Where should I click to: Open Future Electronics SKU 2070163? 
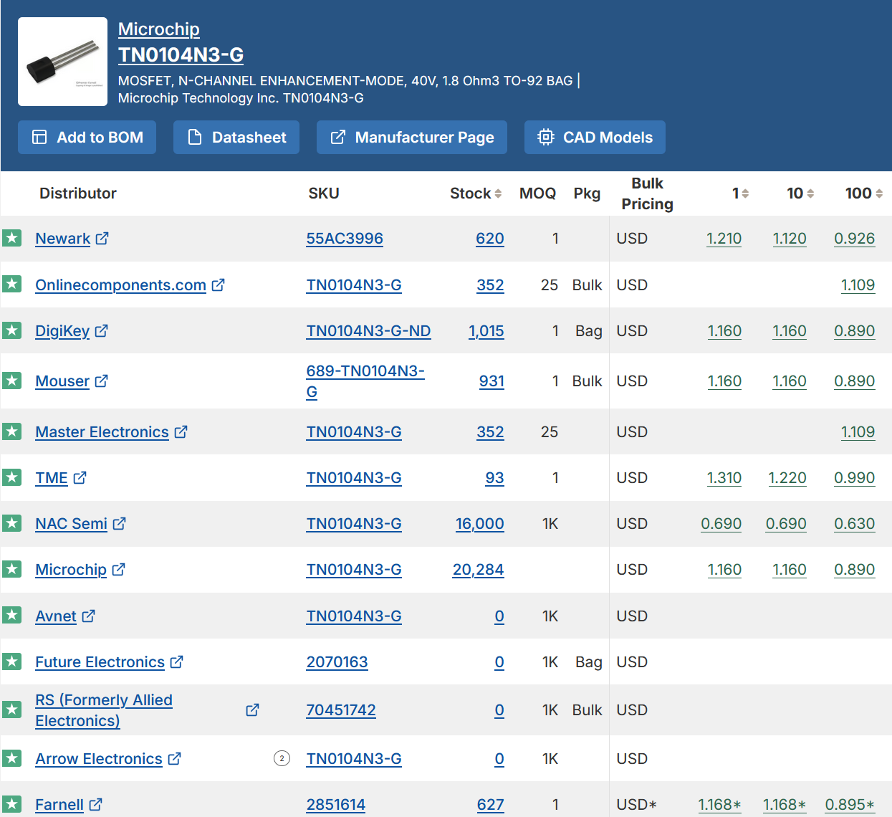coord(337,662)
